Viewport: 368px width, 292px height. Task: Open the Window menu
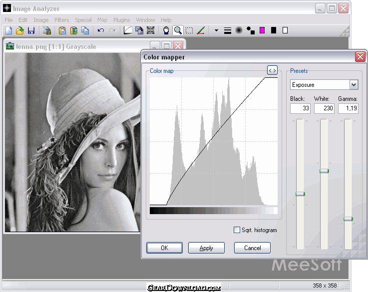(x=145, y=20)
